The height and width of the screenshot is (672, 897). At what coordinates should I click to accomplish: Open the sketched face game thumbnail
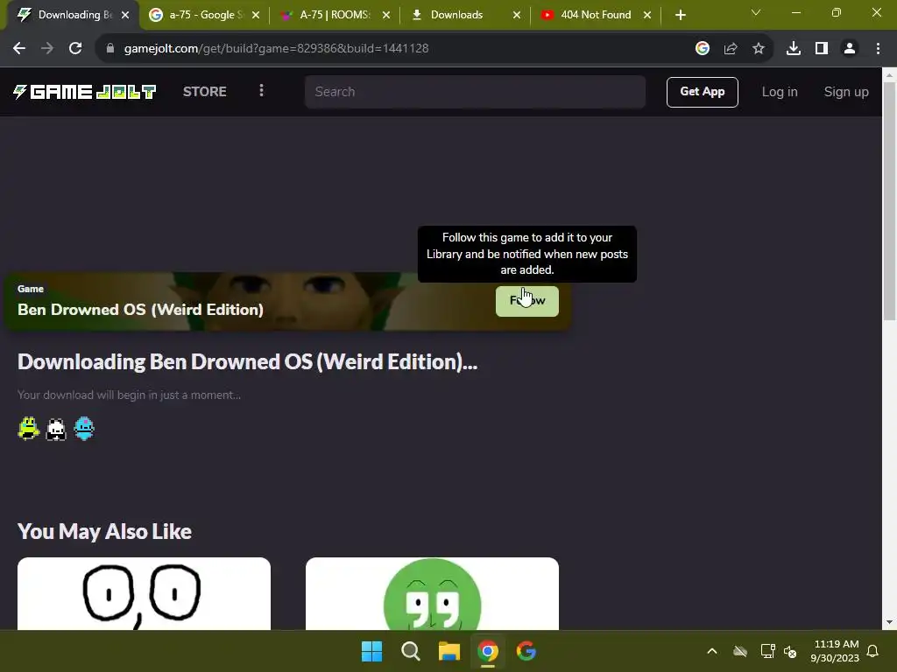coord(145,594)
